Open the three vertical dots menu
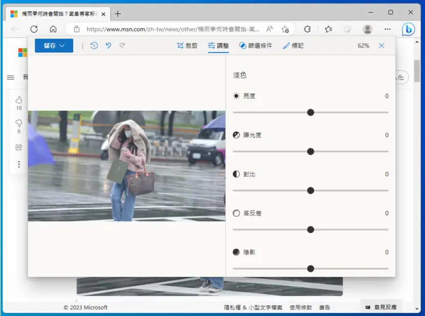Viewport: 425px width, 316px height. tap(19, 164)
